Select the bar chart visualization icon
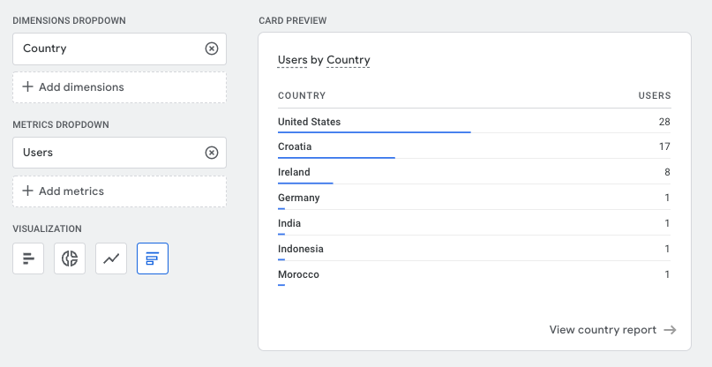 point(28,258)
